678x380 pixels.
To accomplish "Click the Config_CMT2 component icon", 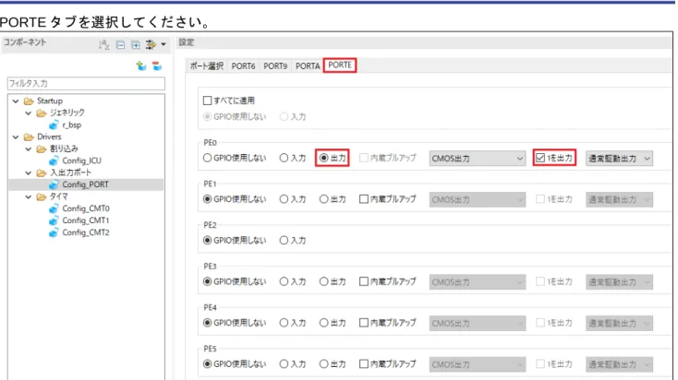I will (x=54, y=232).
